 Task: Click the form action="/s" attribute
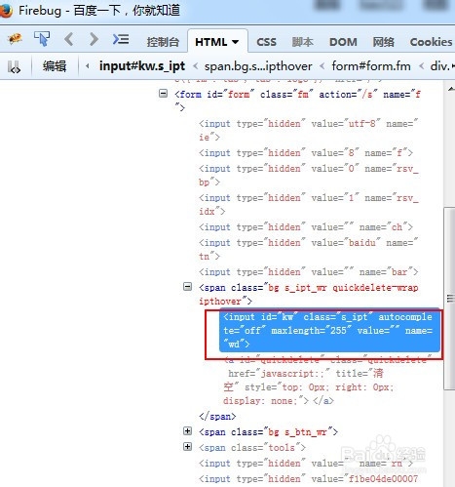348,95
